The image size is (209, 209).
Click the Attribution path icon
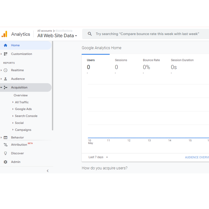(5, 145)
